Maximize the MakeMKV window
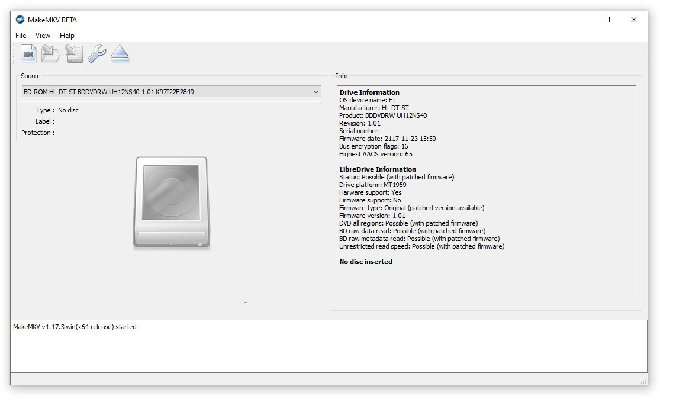The width and height of the screenshot is (673, 402). coord(607,20)
